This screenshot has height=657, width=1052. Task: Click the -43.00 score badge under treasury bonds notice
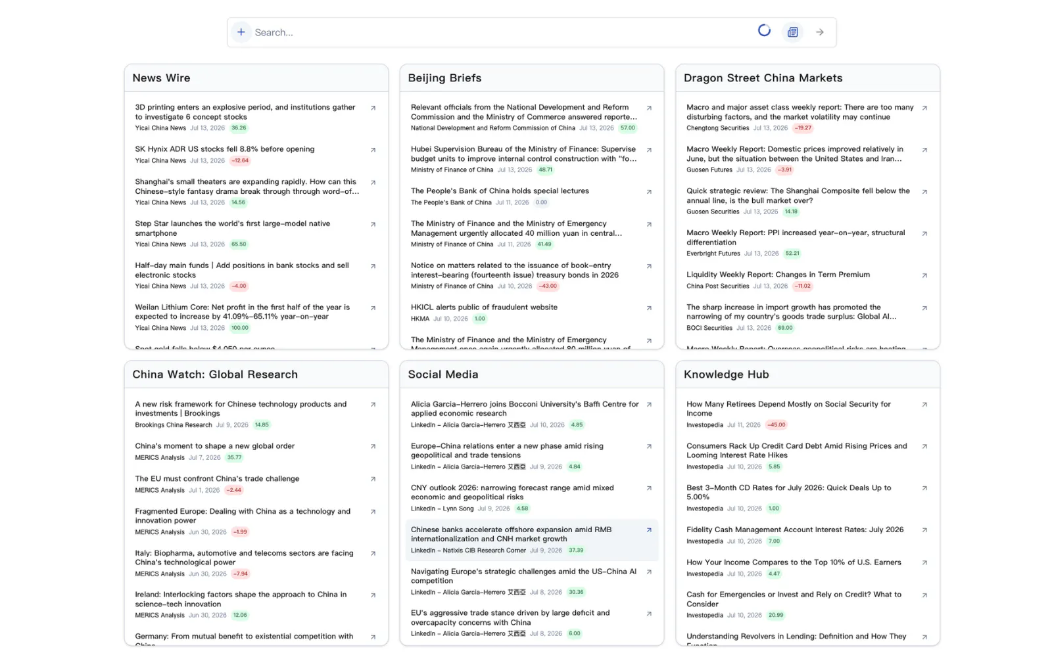pos(548,286)
